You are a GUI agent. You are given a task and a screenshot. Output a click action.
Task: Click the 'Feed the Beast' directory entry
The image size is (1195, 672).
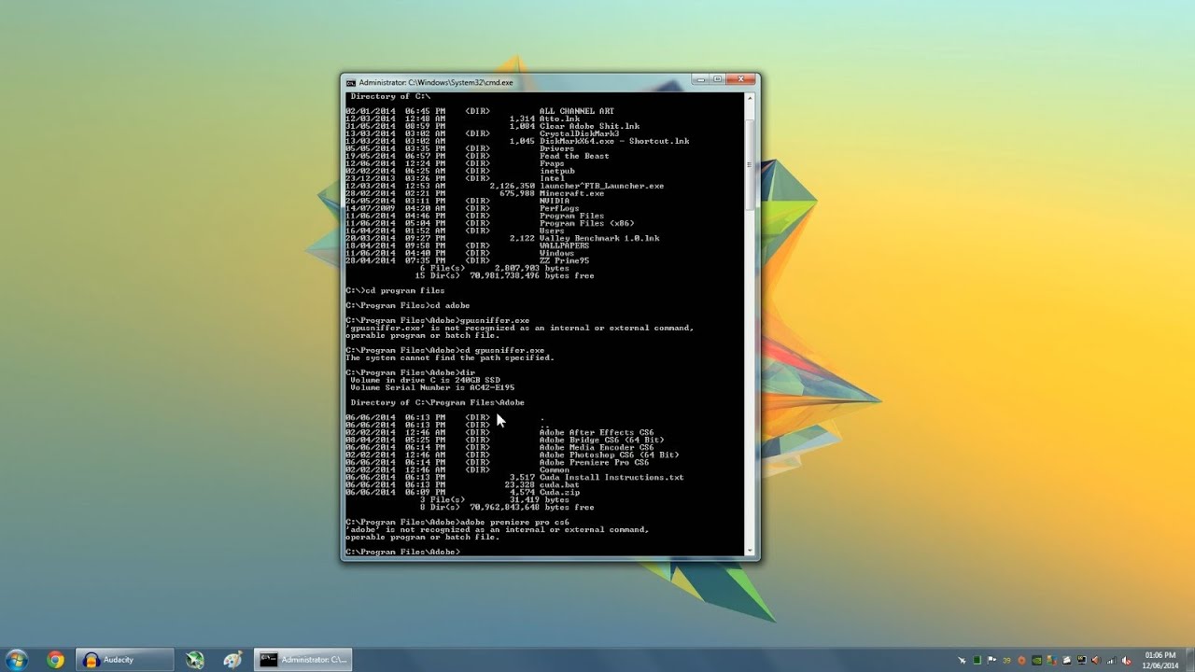click(x=574, y=156)
